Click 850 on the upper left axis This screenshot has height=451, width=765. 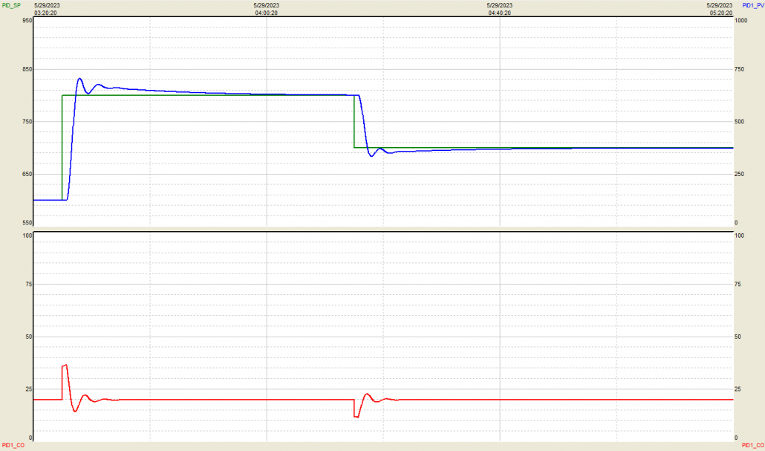pyautogui.click(x=27, y=71)
